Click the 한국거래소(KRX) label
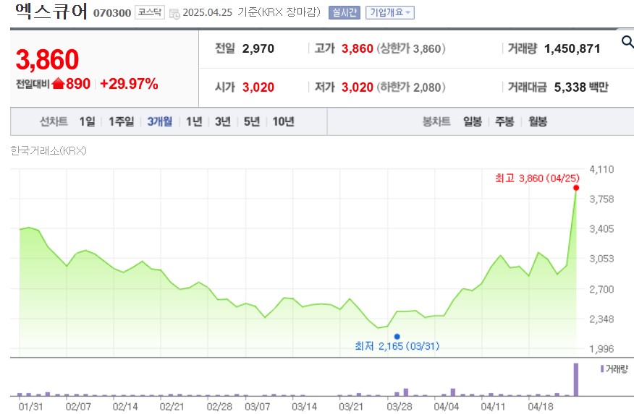 click(48, 150)
